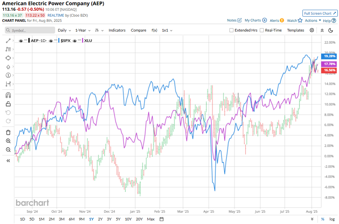Enable the Real-Time checkbox
The width and height of the screenshot is (339, 224).
pos(261,31)
